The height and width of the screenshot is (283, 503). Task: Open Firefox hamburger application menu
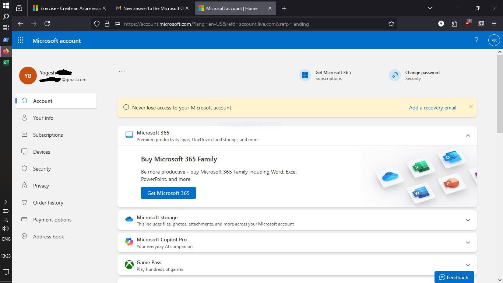tap(494, 24)
